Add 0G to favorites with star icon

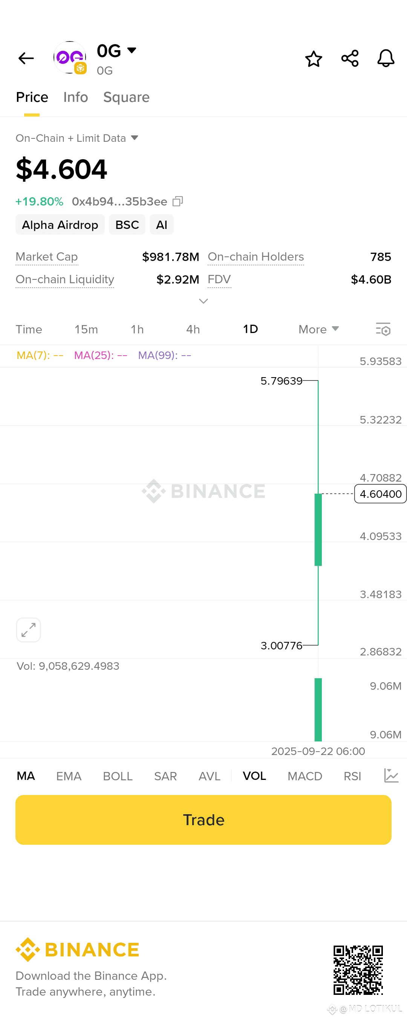(313, 59)
